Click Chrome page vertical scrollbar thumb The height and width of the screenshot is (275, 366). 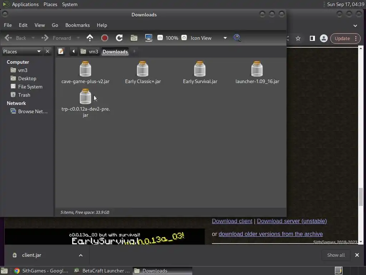click(361, 197)
